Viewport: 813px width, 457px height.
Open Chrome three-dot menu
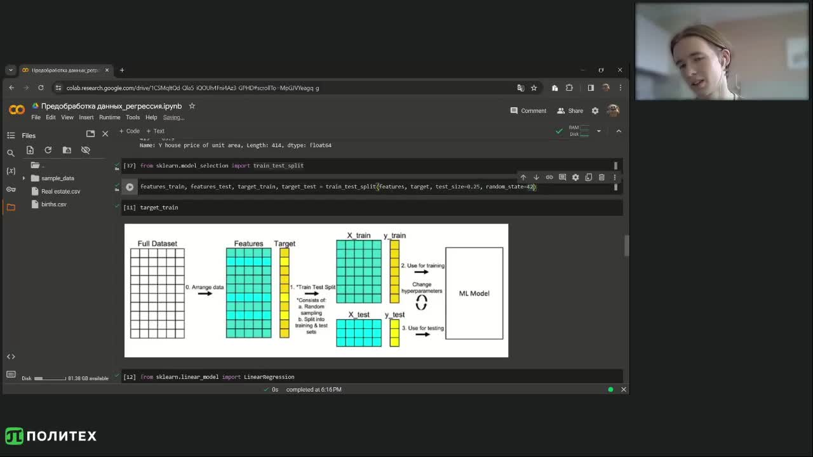[621, 88]
